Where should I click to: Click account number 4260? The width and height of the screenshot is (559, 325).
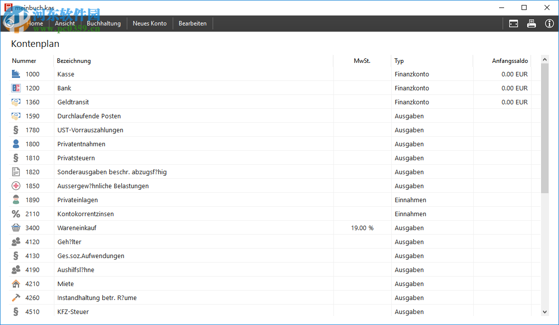tap(32, 298)
